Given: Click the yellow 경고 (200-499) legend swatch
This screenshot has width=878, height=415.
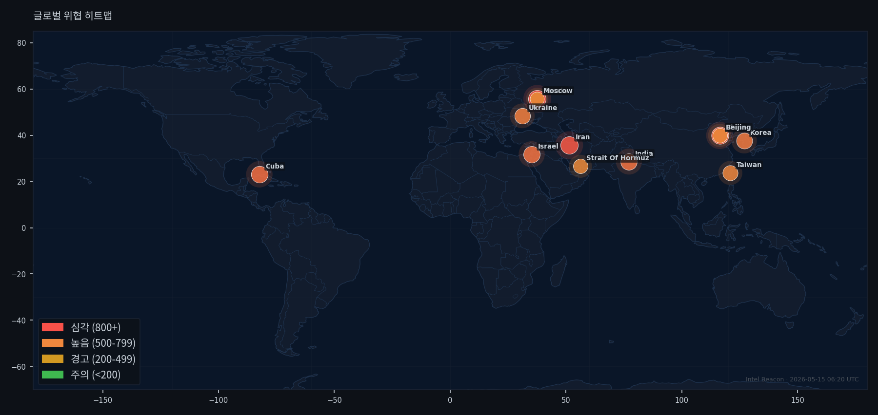Looking at the screenshot, I should tap(53, 359).
